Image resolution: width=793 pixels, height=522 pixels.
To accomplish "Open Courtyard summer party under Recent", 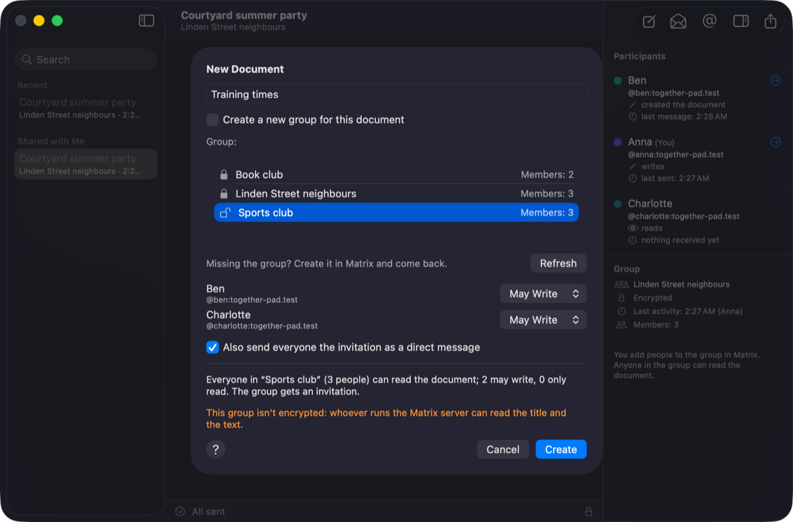I will click(x=85, y=108).
